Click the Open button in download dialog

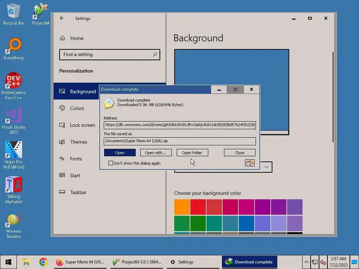[x=120, y=153]
